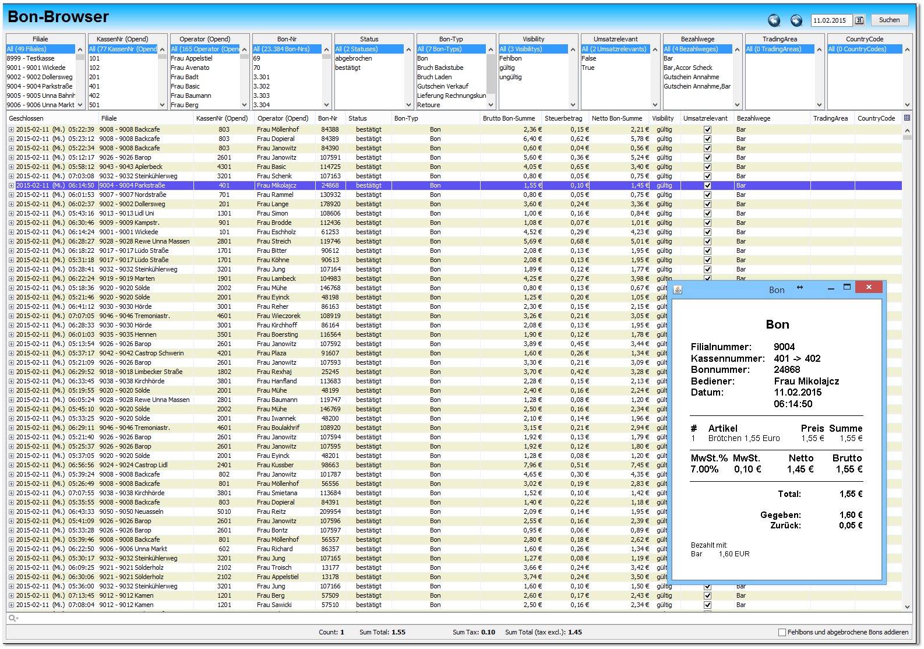924x649 pixels.
Task: Select Frau Appelstiel in Operator filter
Action: point(204,58)
